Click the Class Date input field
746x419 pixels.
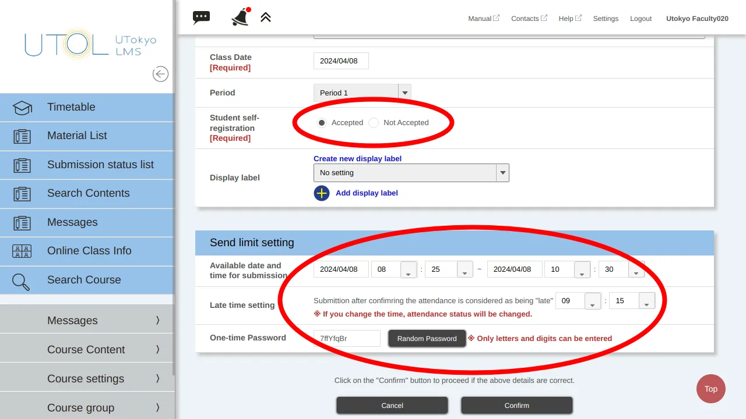pos(341,61)
